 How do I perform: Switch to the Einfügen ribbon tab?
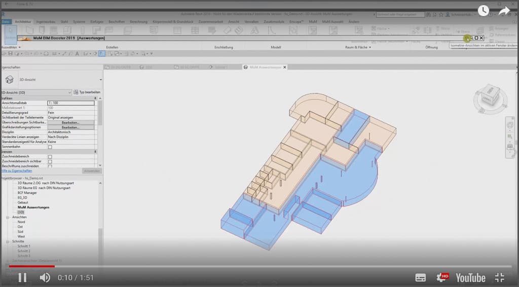pos(97,22)
